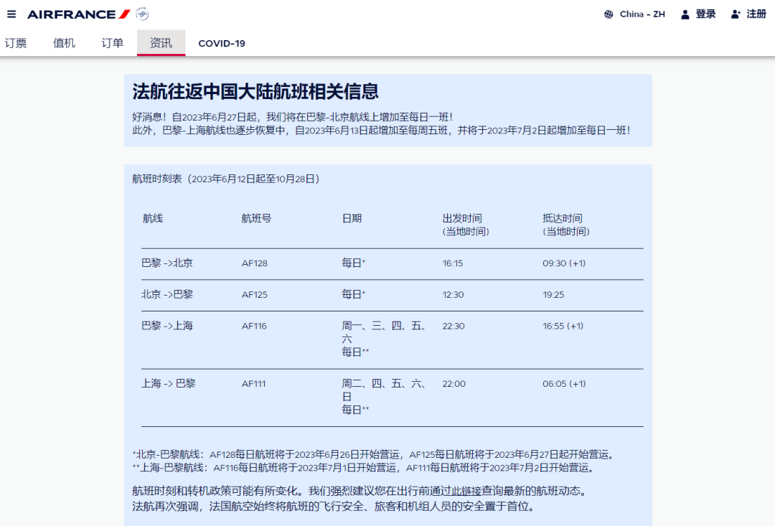Open the hamburger menu icon
The width and height of the screenshot is (775, 526).
[x=11, y=14]
